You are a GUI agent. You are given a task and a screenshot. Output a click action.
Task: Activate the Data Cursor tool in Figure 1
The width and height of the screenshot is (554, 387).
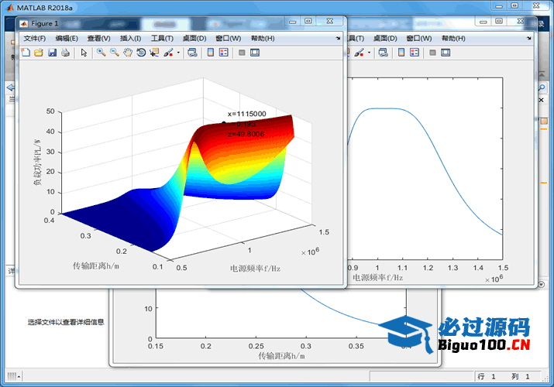(154, 53)
